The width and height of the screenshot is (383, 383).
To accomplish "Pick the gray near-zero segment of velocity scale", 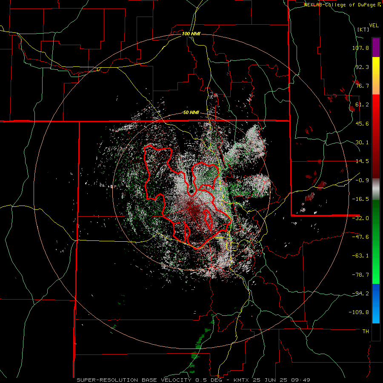I will 376,189.
